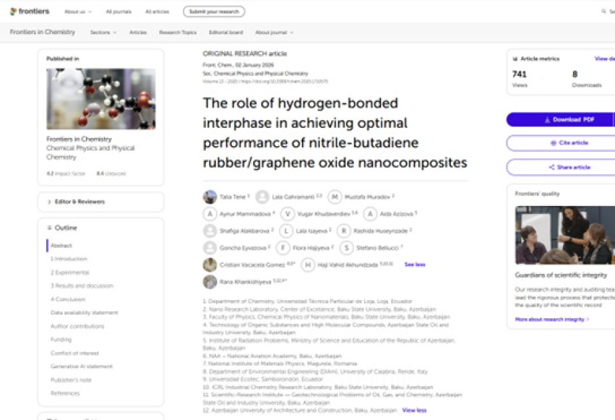
Task: Click the Share article button
Action: coord(561,167)
